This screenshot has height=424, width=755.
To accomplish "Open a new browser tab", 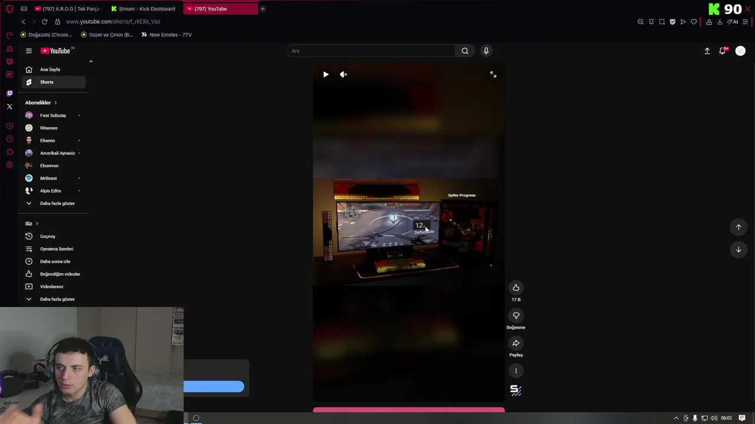I will (262, 9).
